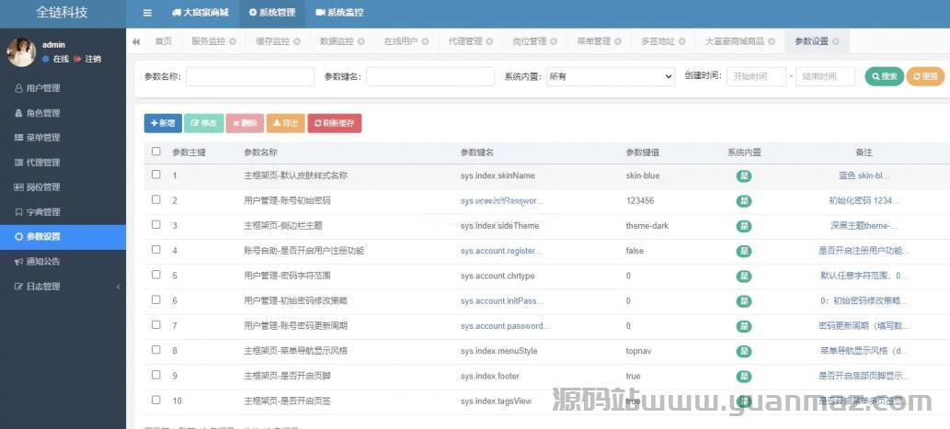Click into the 参数名称 input field

point(249,77)
